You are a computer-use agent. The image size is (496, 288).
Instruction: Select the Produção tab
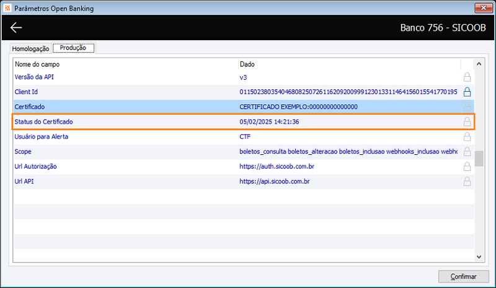click(73, 48)
